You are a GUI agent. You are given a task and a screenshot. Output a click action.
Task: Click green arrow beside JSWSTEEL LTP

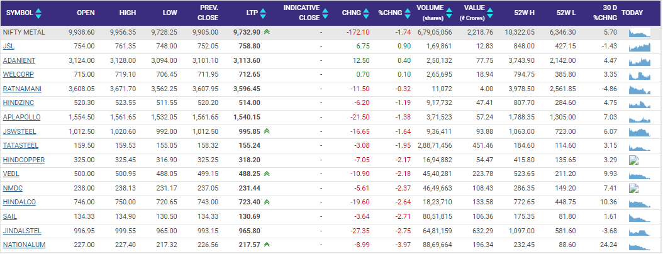(x=267, y=131)
